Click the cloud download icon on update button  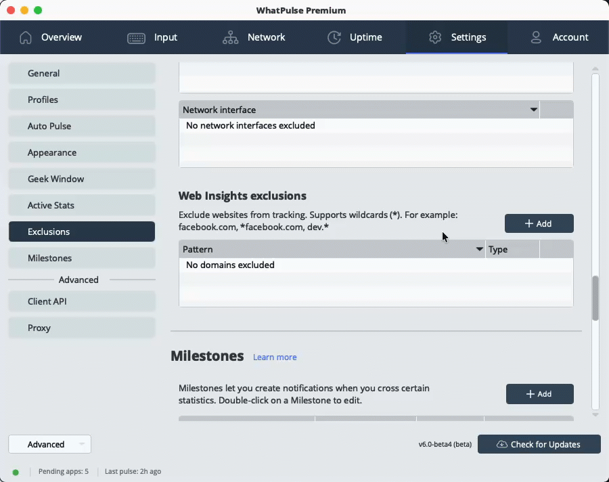coord(501,444)
